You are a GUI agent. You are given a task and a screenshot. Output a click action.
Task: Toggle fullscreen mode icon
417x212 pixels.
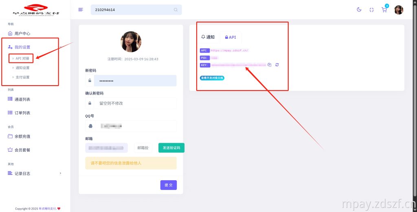[x=371, y=10]
